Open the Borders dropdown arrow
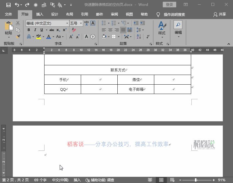This screenshot has width=233, height=183. pos(119,37)
